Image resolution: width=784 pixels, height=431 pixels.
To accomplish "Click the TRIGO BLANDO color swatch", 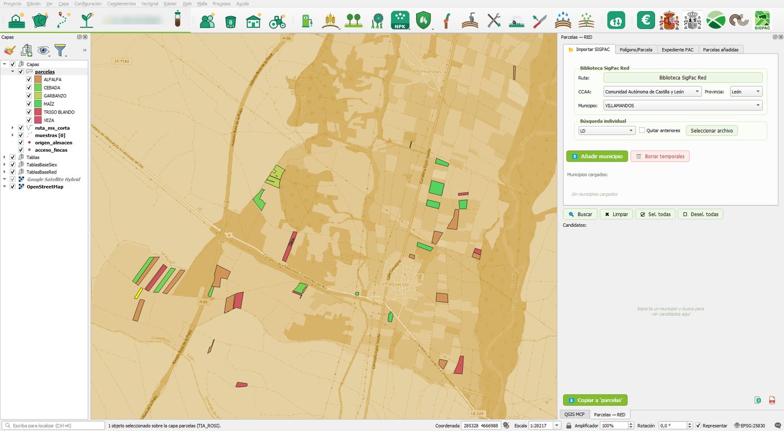I will [x=38, y=112].
